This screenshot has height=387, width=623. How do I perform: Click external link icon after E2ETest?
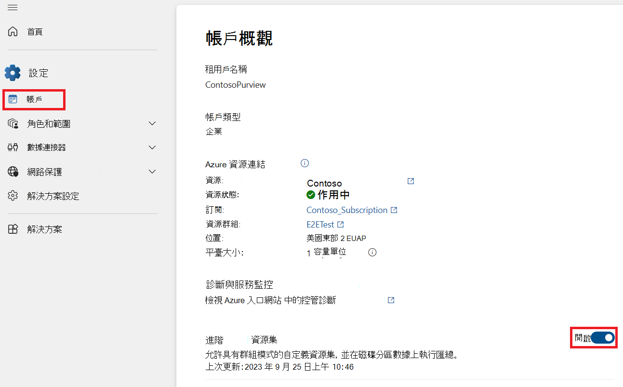(340, 224)
